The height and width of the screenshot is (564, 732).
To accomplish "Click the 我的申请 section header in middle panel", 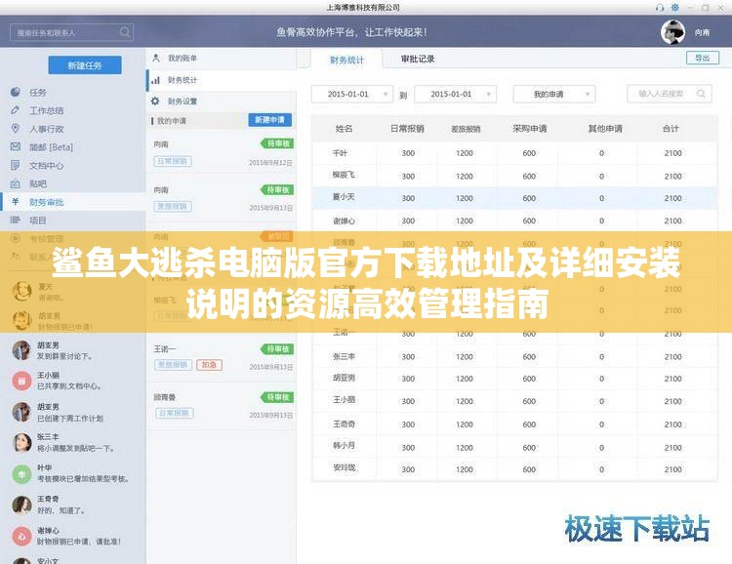I will (172, 121).
